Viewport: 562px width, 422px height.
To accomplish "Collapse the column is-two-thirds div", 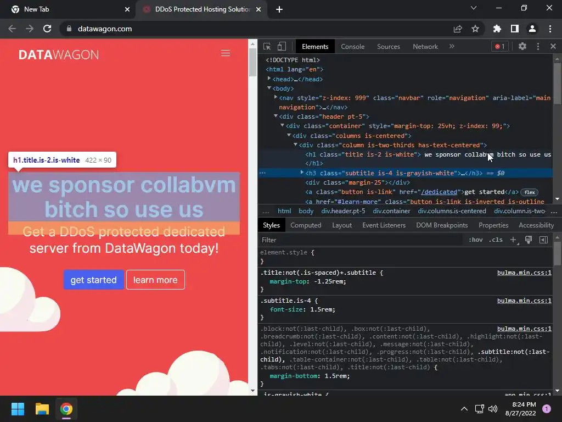I will [x=296, y=145].
